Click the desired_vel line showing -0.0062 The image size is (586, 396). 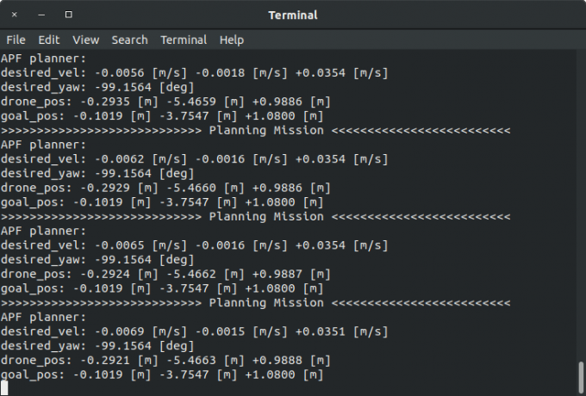tap(194, 159)
